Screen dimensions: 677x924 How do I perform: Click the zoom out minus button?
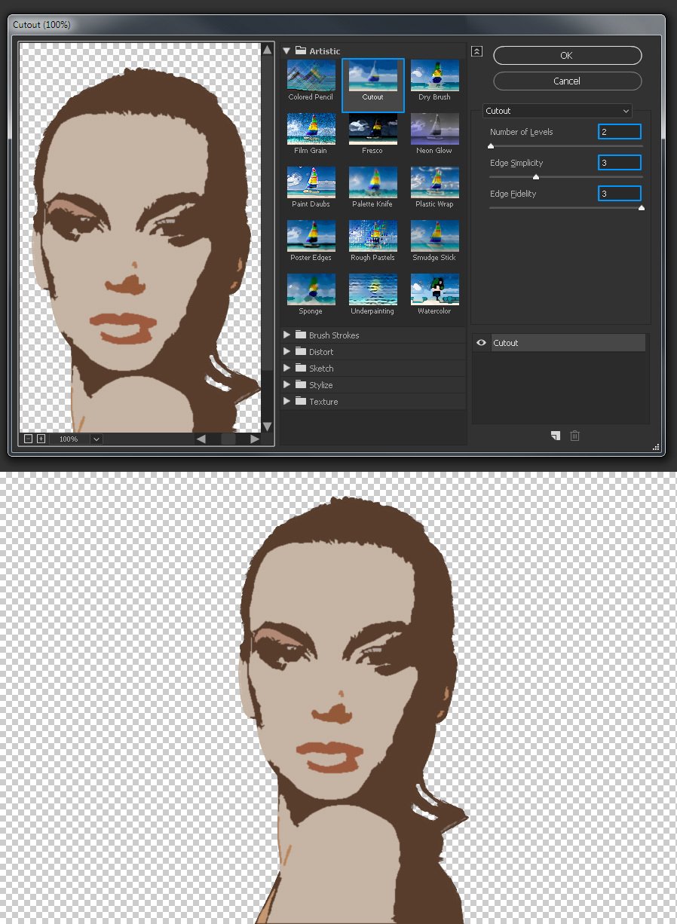pyautogui.click(x=28, y=439)
